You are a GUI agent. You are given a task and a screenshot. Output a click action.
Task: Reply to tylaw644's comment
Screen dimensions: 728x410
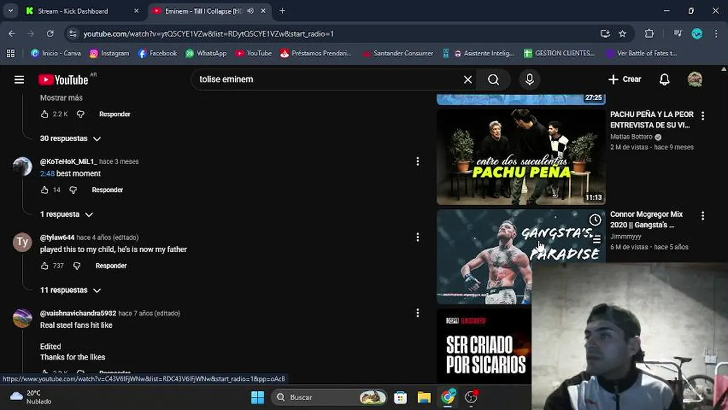point(111,265)
